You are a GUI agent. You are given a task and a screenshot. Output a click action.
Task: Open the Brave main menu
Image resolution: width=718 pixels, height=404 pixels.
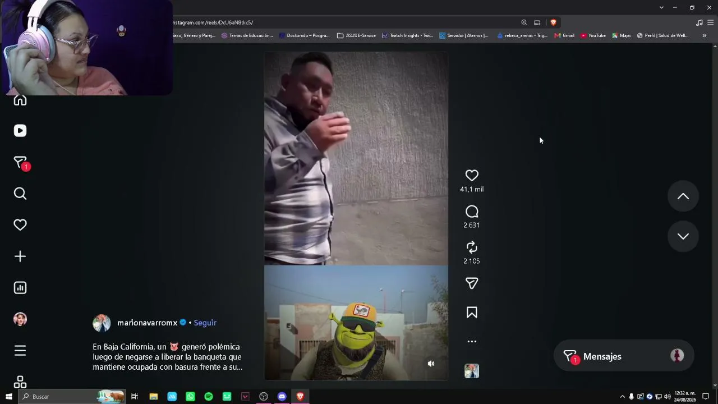coord(710,22)
